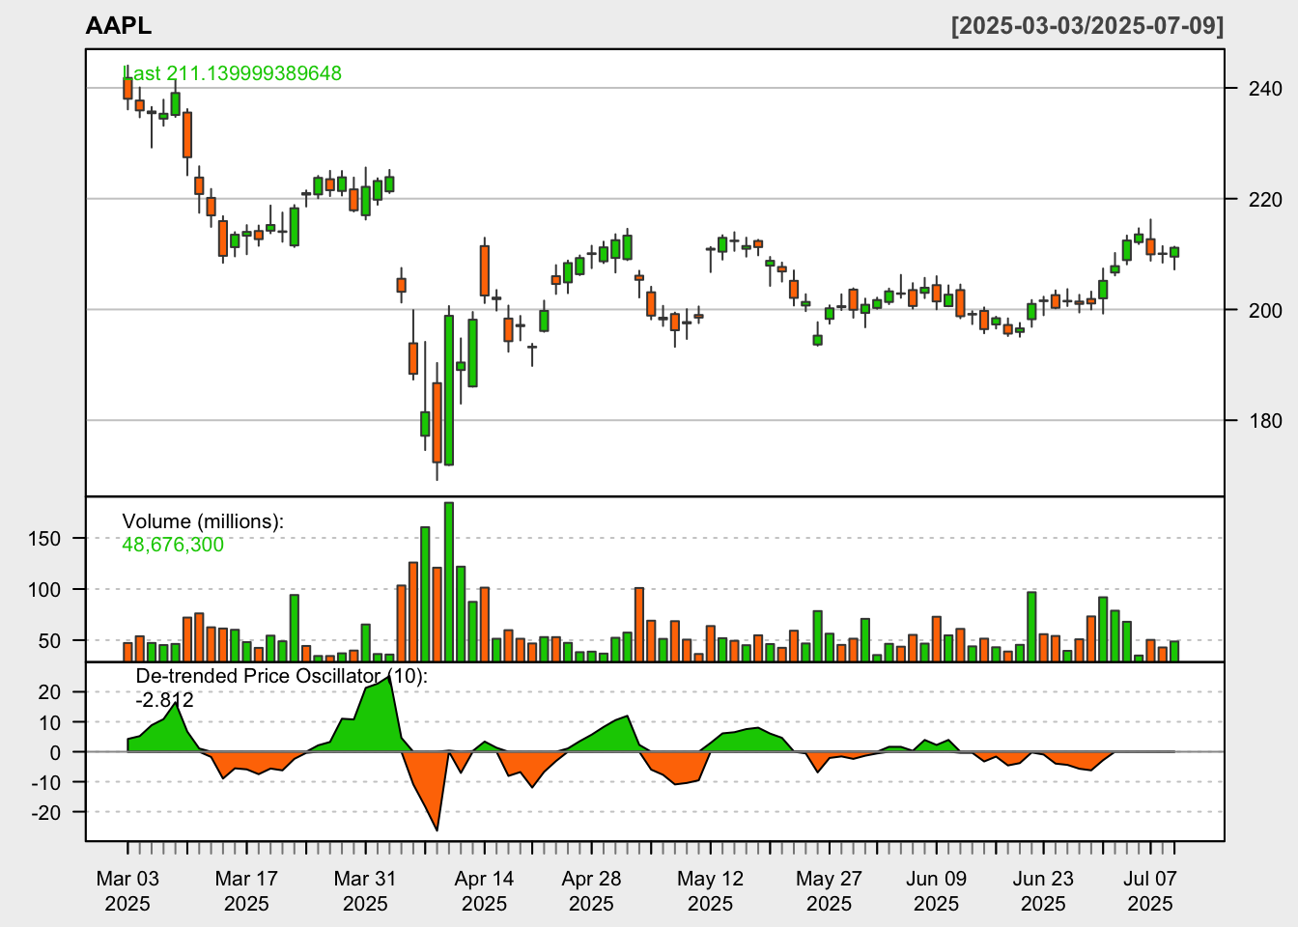Click the tallest green volume bar in April

click(449, 581)
